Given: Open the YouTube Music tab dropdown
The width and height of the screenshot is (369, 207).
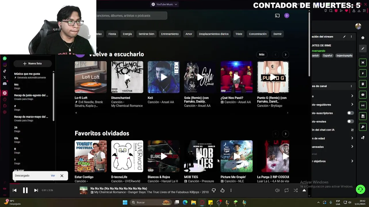Looking at the screenshot, I should point(165,4).
